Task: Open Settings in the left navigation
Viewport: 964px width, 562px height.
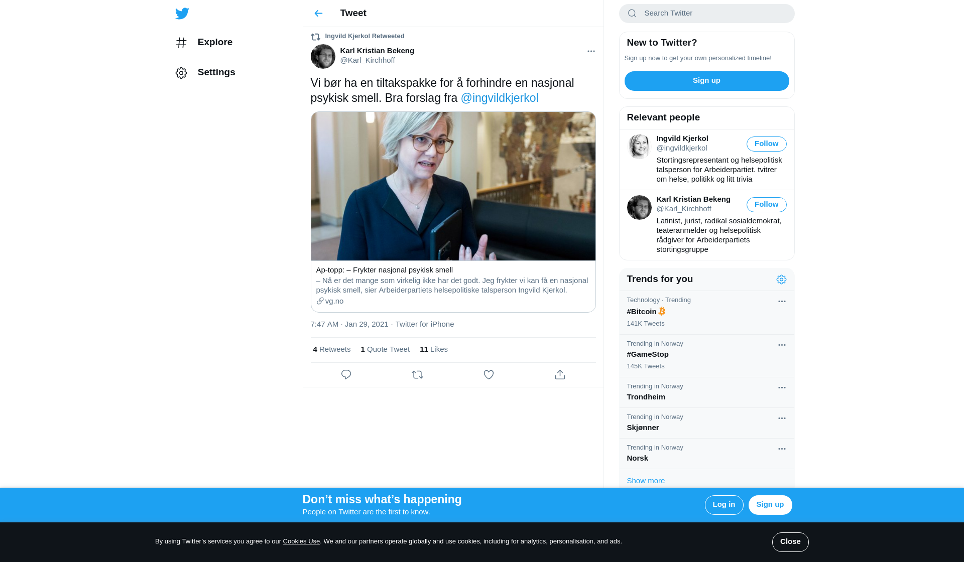Action: point(205,73)
